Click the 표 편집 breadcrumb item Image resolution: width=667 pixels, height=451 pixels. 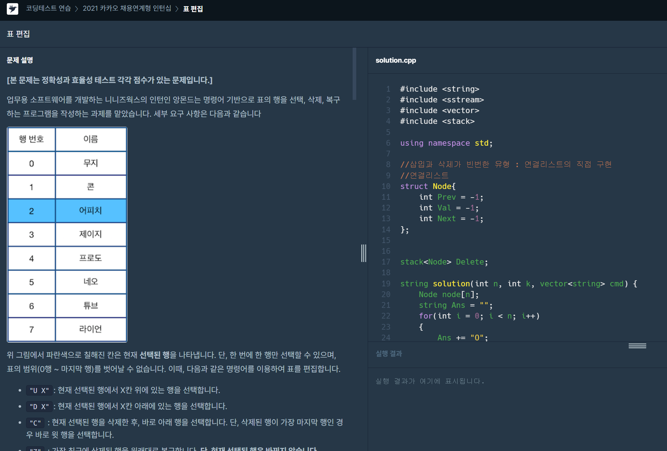click(193, 9)
